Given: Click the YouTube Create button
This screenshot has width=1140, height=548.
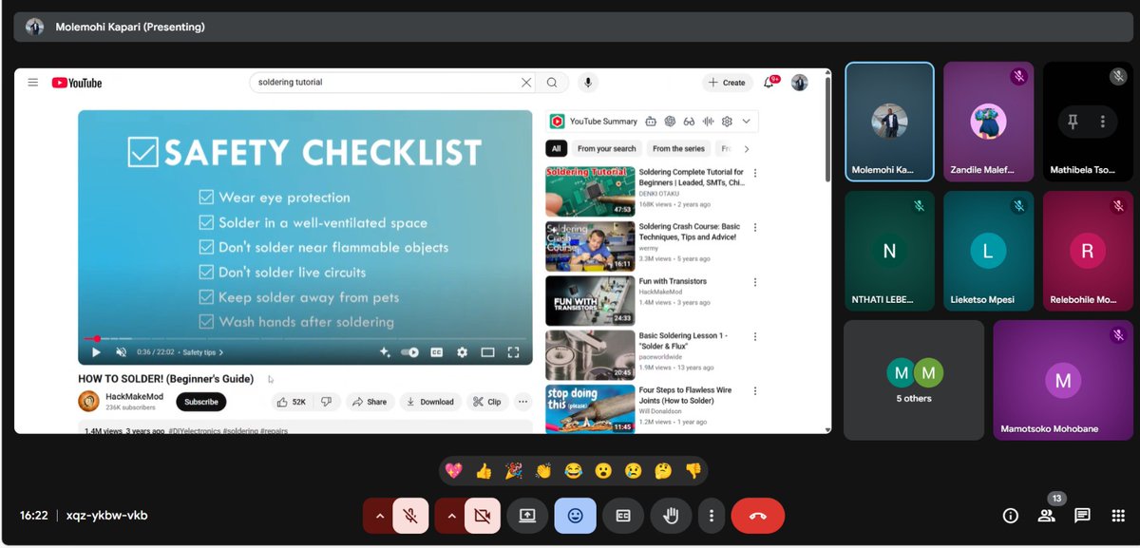Looking at the screenshot, I should click(x=728, y=83).
